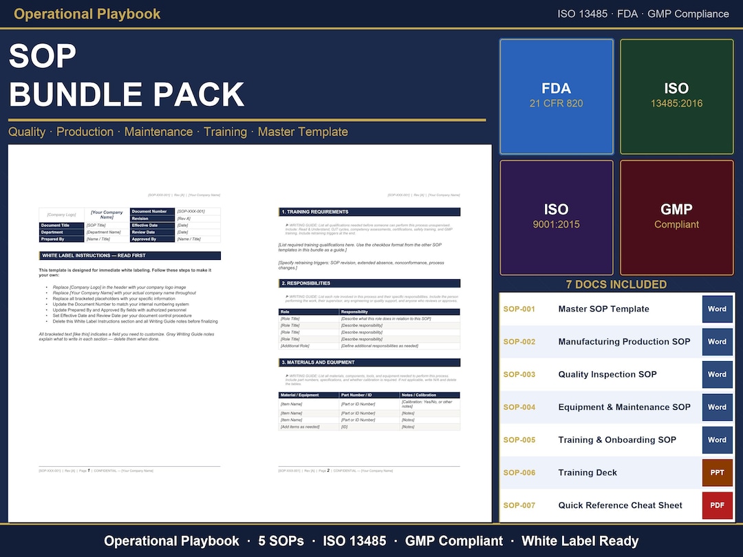
Task: Click the Quality category label
Action: point(27,131)
